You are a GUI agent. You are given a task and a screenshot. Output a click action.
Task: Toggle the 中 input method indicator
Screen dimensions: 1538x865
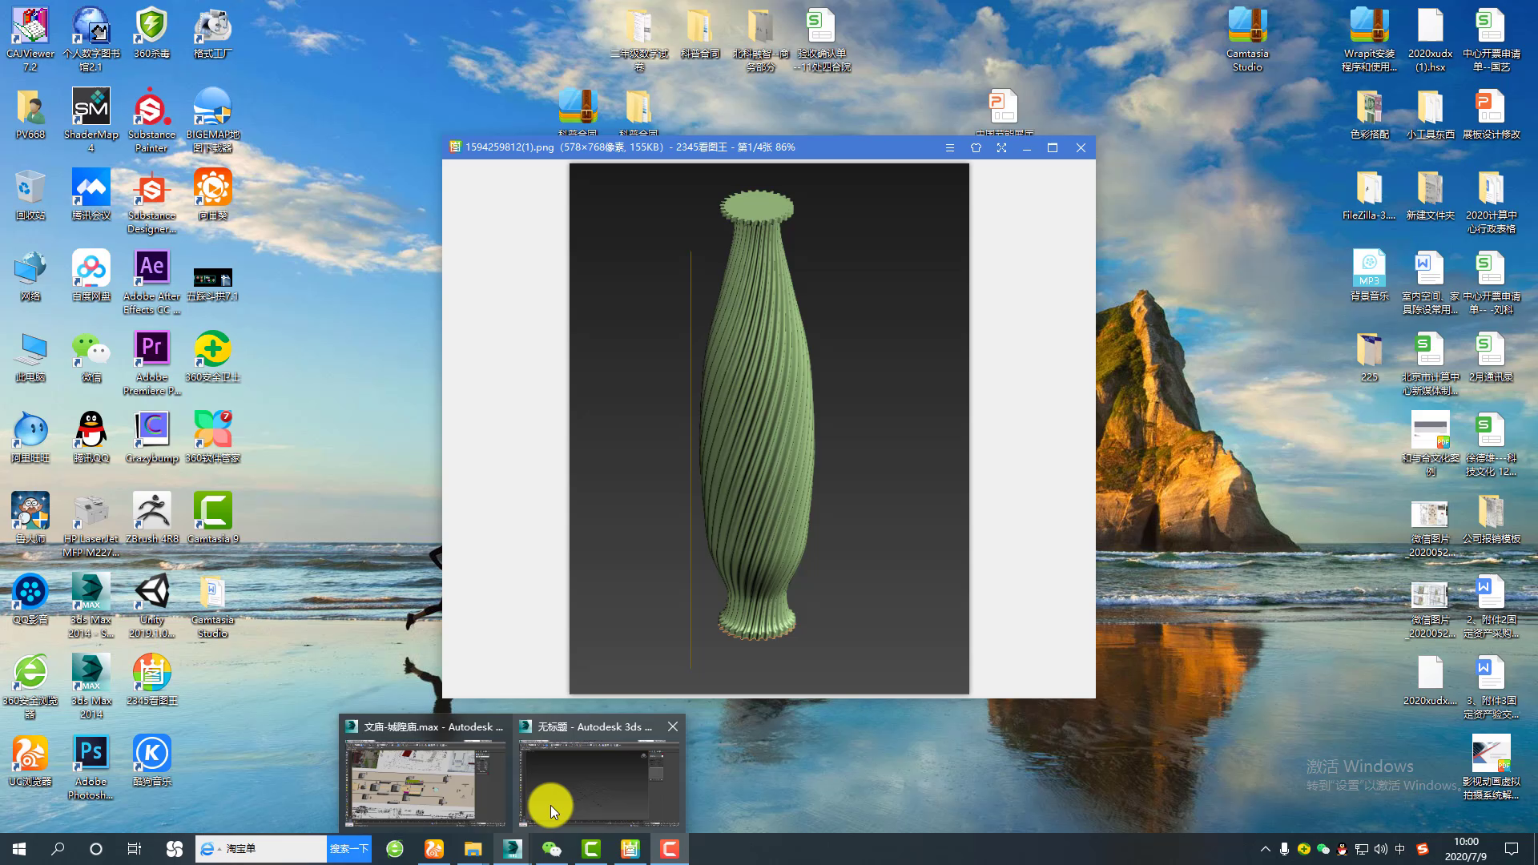(1400, 849)
